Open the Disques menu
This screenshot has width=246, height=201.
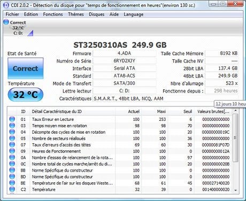pos(97,14)
